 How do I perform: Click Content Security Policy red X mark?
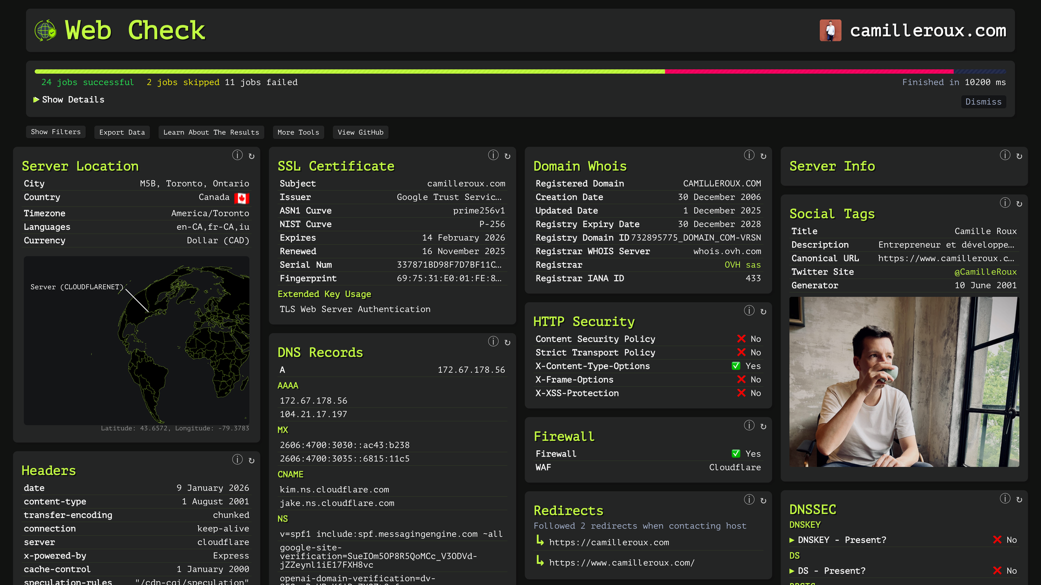741,339
